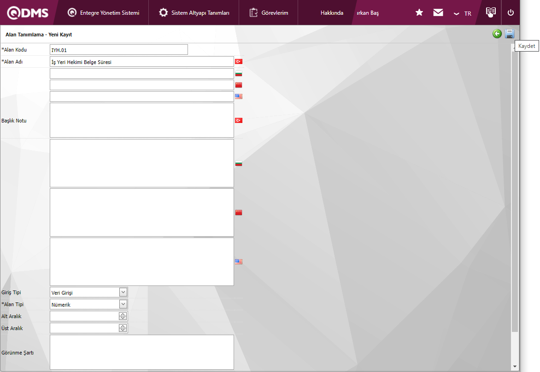
Task: Click the Turkish flag beside Başlık Notu
Action: [x=239, y=121]
